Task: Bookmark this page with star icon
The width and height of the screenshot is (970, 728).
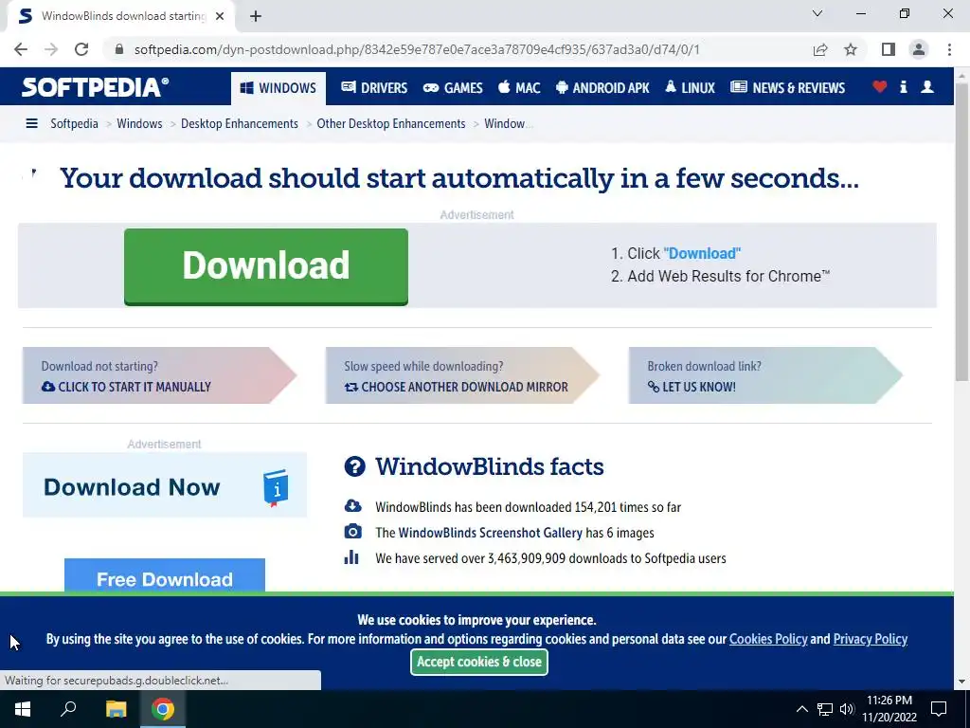Action: coord(851,49)
